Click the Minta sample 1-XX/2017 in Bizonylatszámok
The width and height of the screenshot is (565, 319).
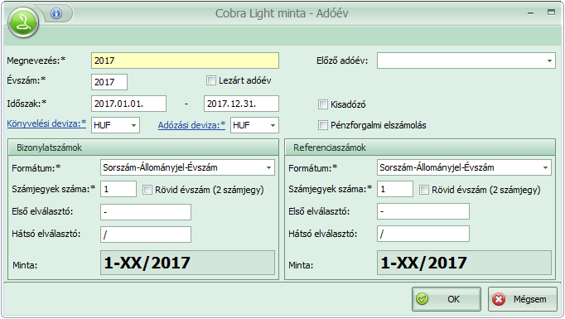187,263
